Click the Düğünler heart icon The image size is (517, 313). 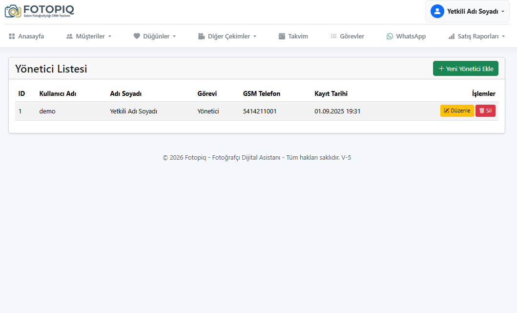[137, 36]
